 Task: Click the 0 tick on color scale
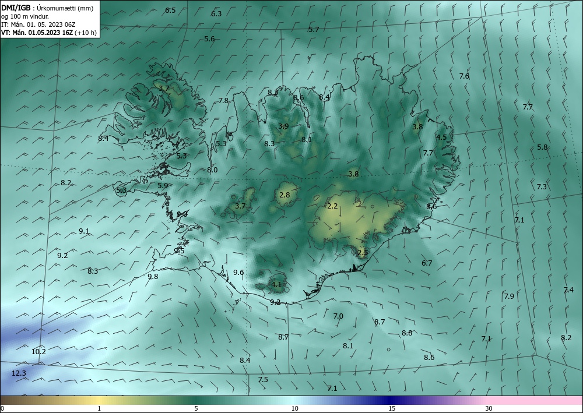coord(2,408)
